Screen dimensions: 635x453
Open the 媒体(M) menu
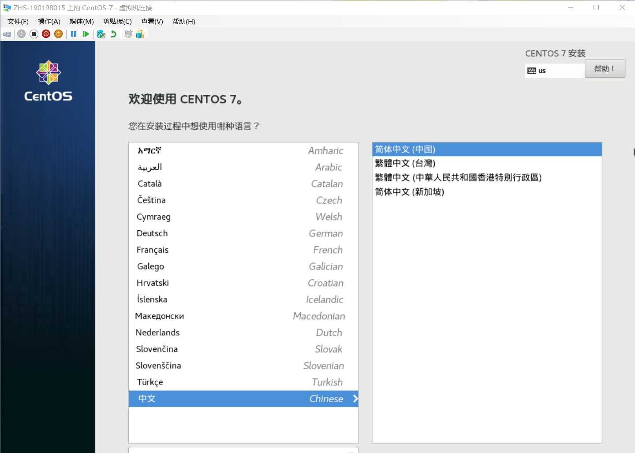[82, 21]
